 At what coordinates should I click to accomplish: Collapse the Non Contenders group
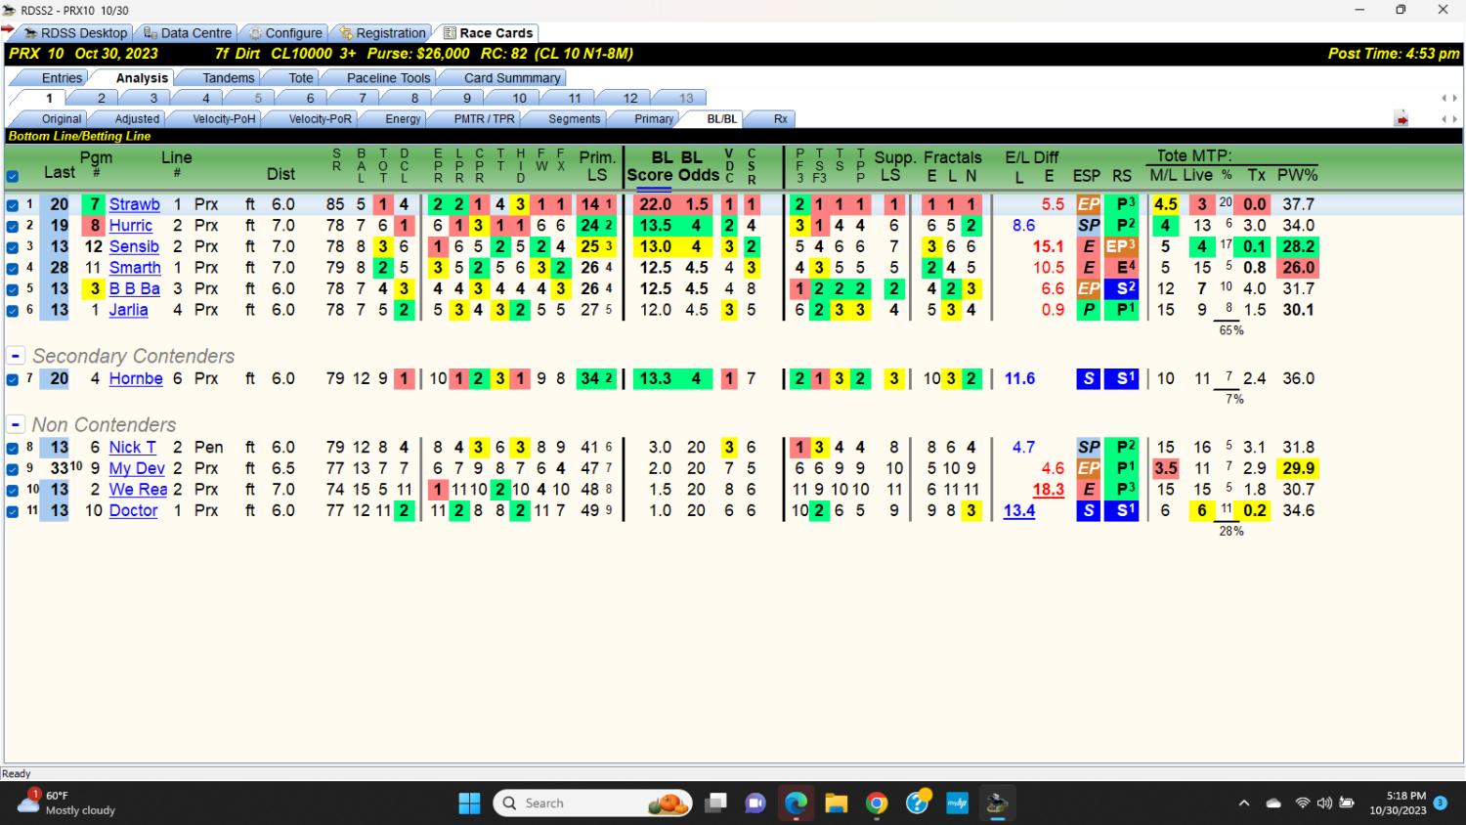coord(16,425)
